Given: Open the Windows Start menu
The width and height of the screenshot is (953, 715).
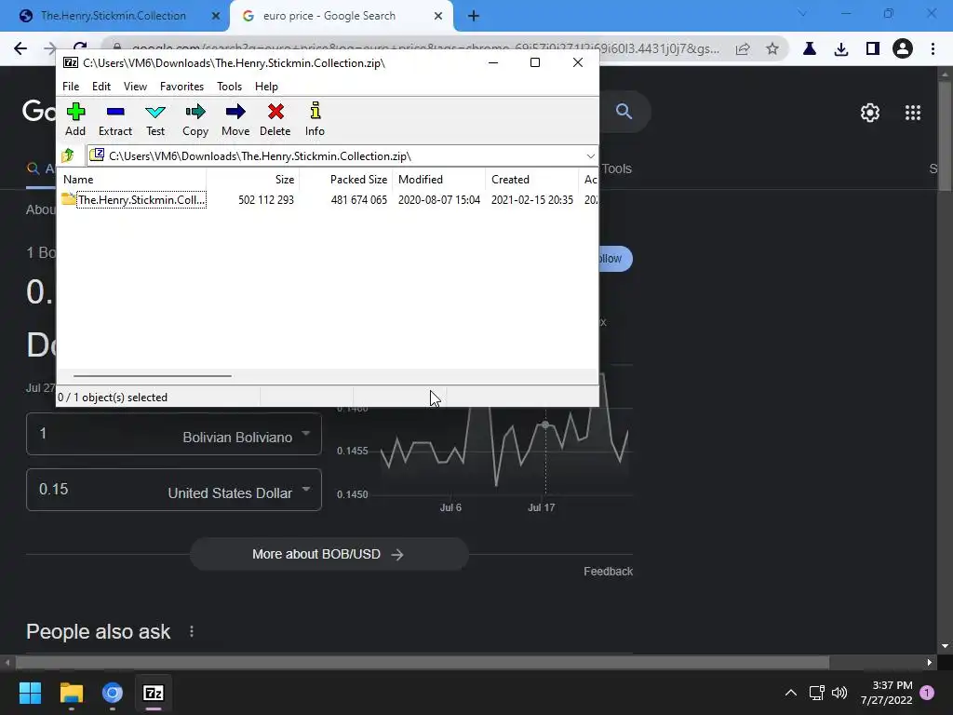Looking at the screenshot, I should pos(30,693).
